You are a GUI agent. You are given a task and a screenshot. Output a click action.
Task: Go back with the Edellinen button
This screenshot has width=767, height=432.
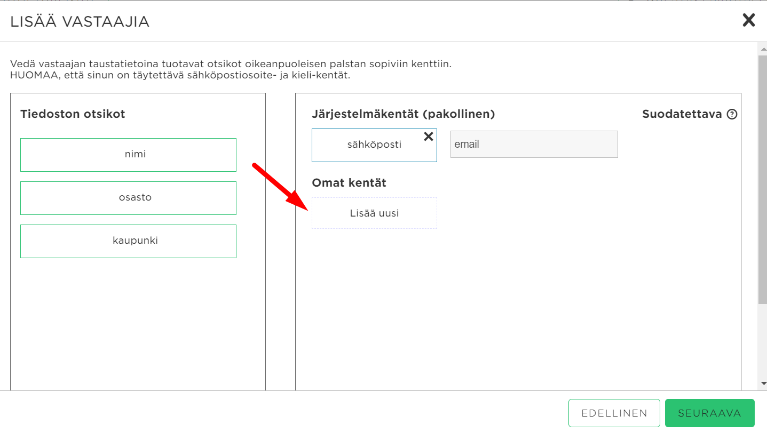pos(614,413)
